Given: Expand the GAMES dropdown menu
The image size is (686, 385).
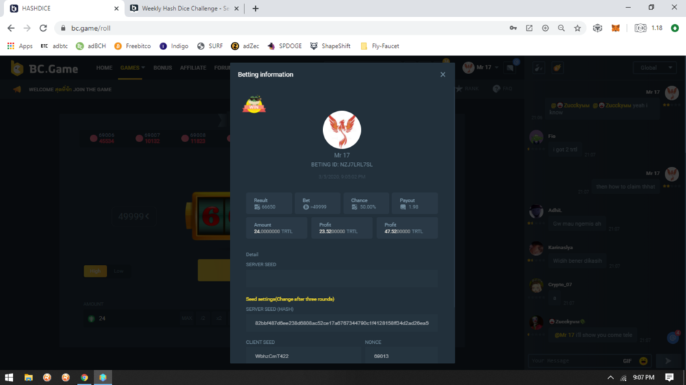Looking at the screenshot, I should click(x=132, y=68).
